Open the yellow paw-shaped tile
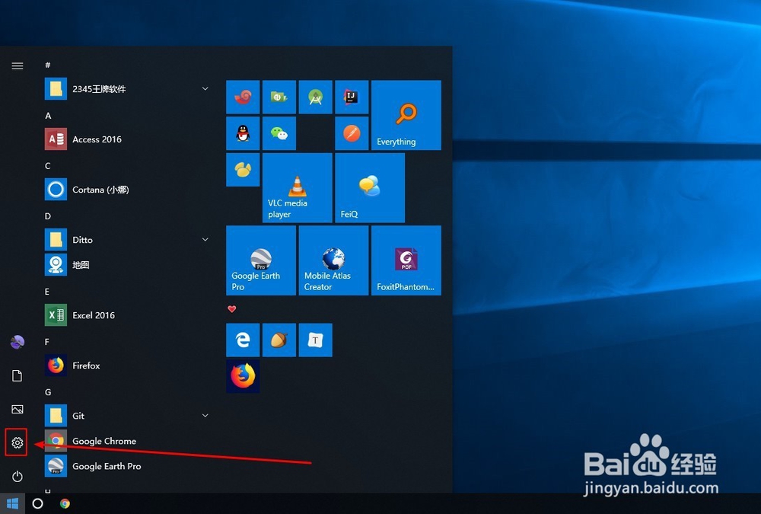Screen dimensions: 761x514 (243, 170)
